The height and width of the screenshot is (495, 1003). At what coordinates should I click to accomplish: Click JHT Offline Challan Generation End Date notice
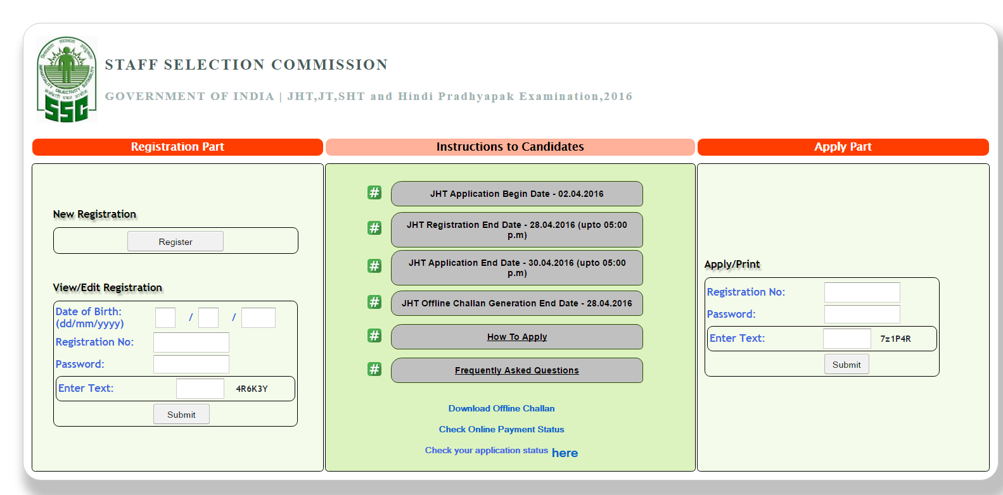[517, 303]
